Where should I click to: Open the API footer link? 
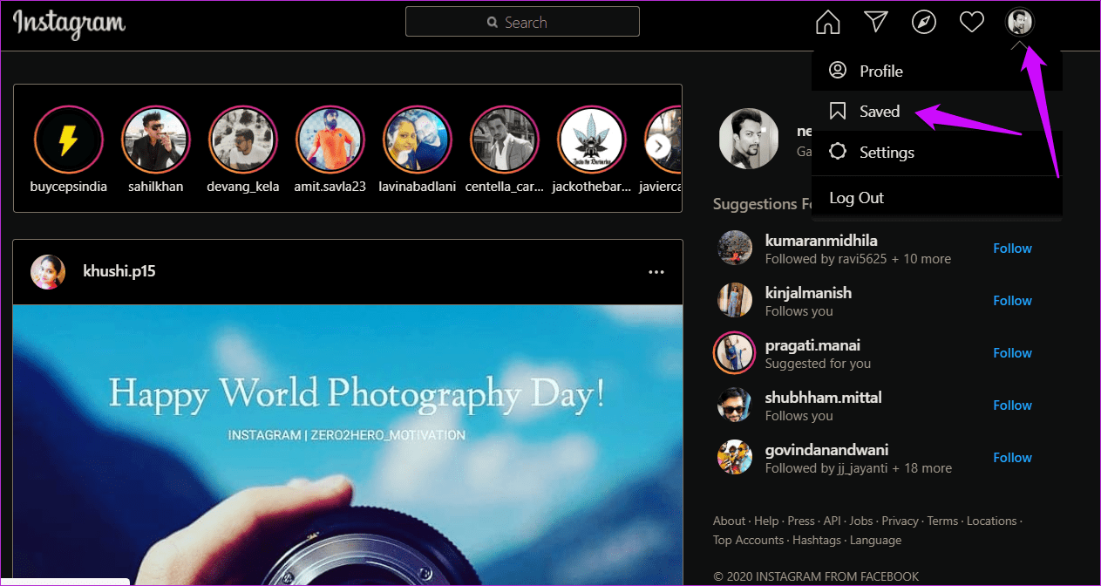pyautogui.click(x=832, y=521)
